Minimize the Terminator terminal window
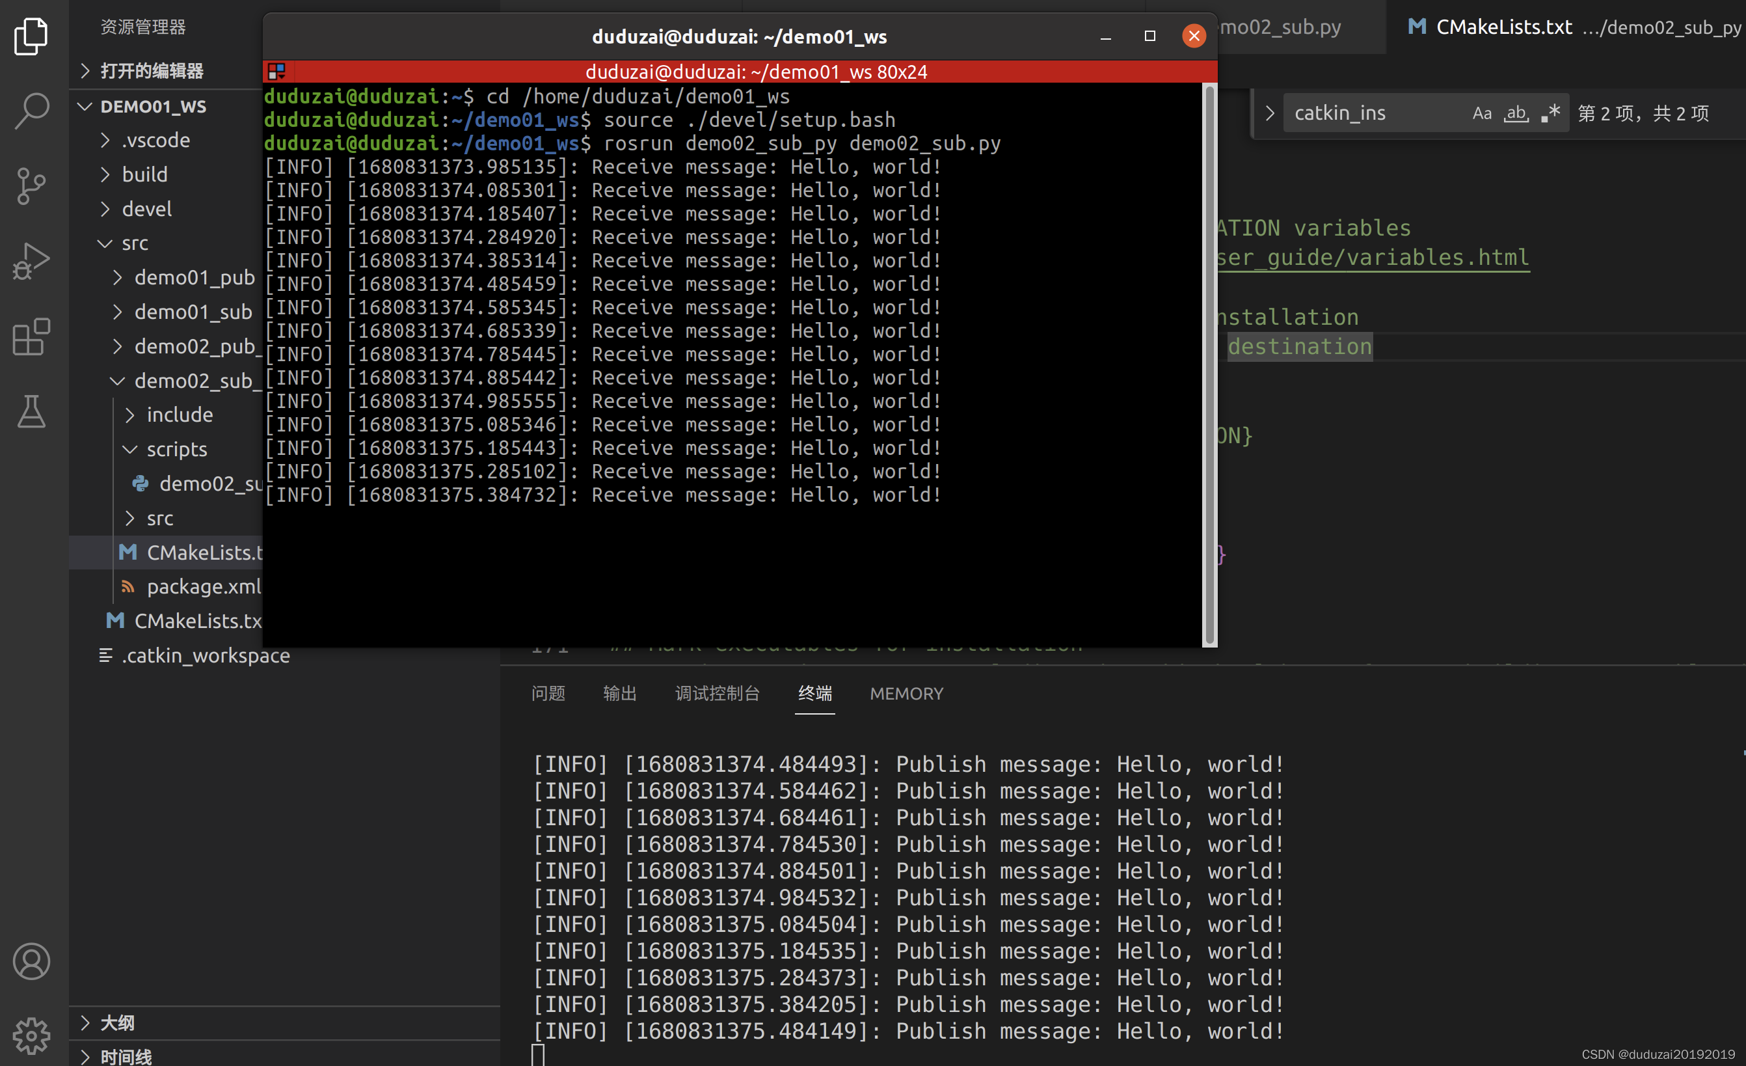The height and width of the screenshot is (1066, 1746). click(1105, 36)
